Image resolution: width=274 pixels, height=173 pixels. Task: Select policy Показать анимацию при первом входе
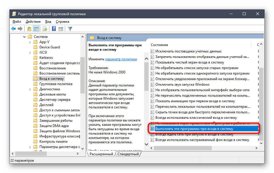pos(195,101)
